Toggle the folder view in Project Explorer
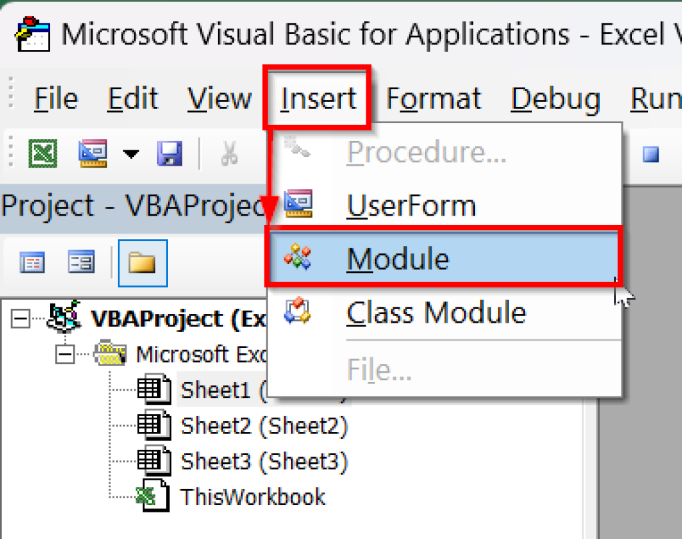Screen dimensions: 682x539 tap(142, 261)
